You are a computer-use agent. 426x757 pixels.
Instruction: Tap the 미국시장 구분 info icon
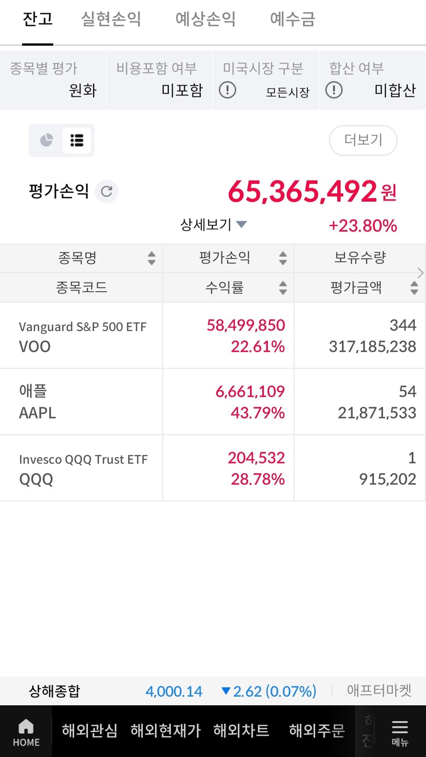pyautogui.click(x=228, y=90)
